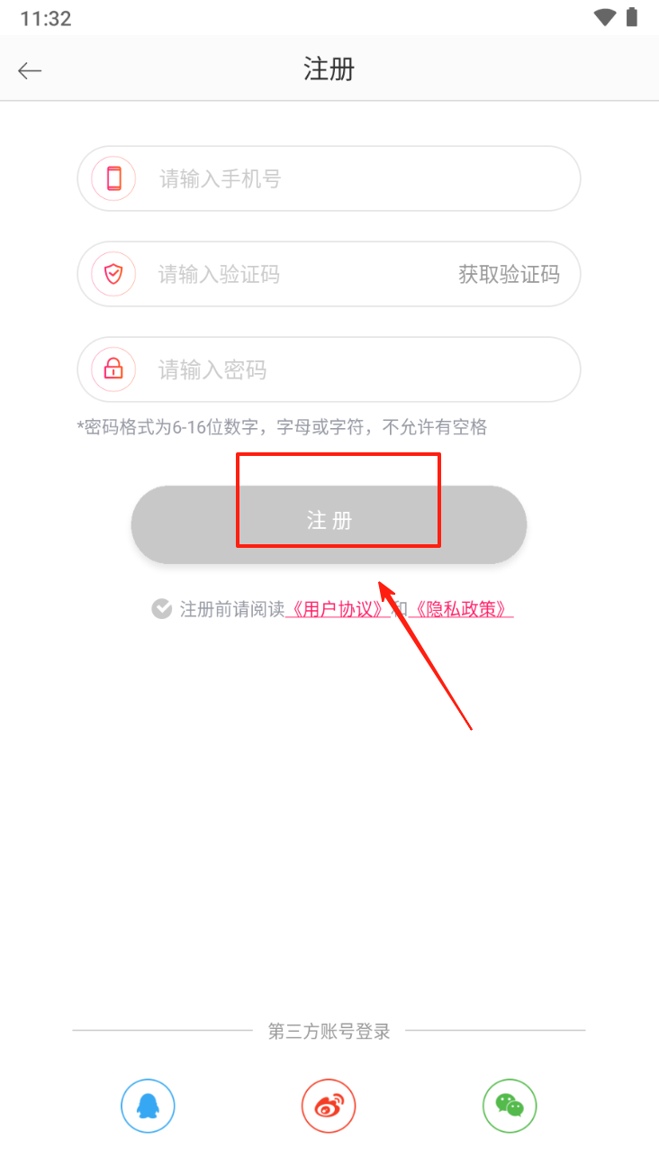Focus the 请输入验证码 code field
Image resolution: width=659 pixels, height=1175 pixels.
270,274
